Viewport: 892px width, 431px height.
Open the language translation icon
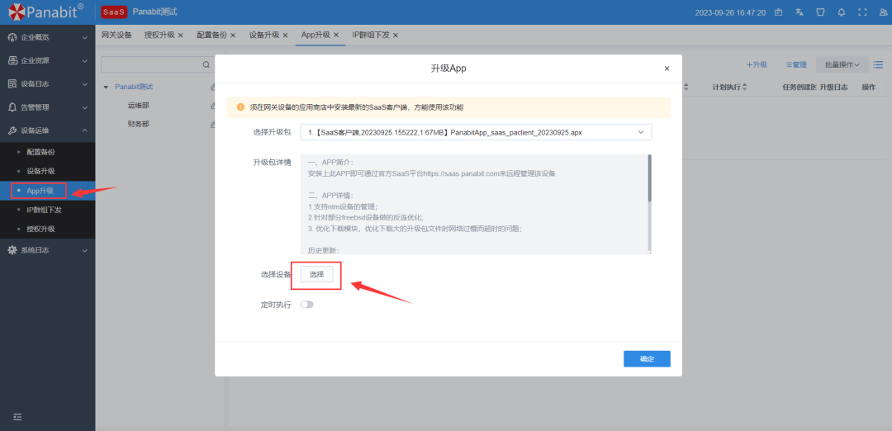(799, 12)
